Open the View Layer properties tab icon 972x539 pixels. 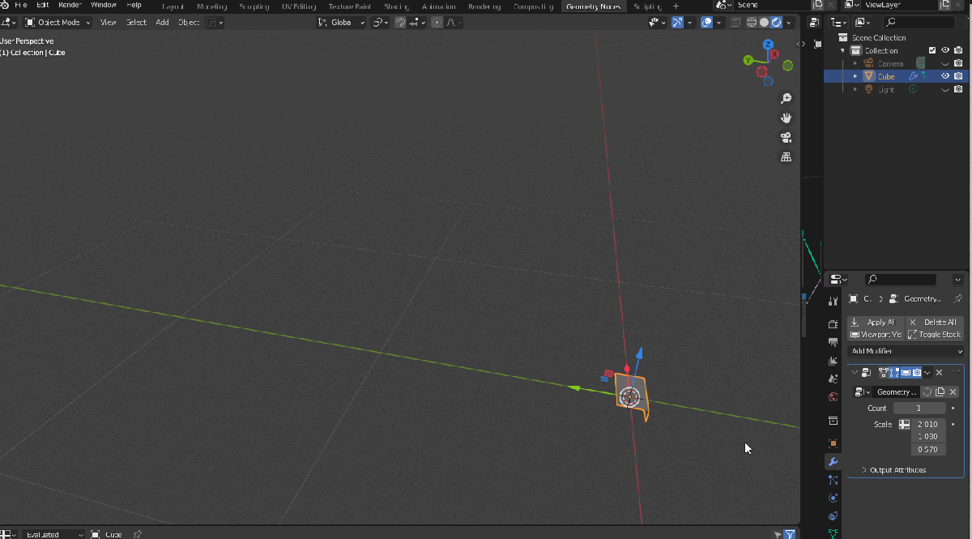(833, 361)
